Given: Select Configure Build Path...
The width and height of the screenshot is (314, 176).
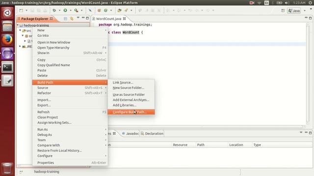Looking at the screenshot, I should point(131,112).
